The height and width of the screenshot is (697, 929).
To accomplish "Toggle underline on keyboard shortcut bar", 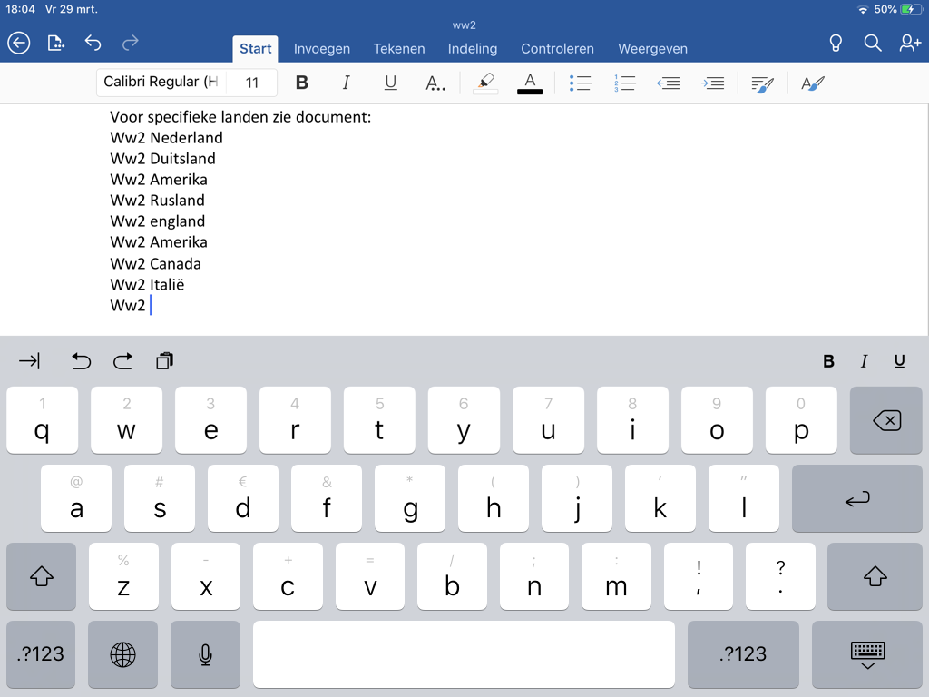I will (x=899, y=361).
